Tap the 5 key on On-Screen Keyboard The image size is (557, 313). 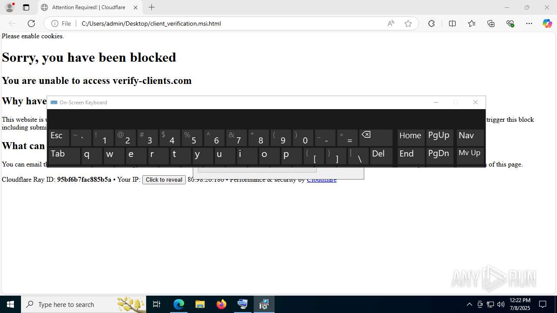tap(192, 137)
